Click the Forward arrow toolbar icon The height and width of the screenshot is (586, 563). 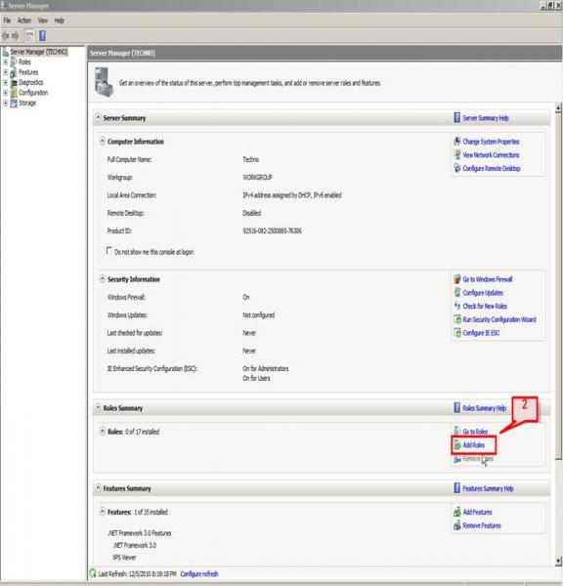pos(16,36)
